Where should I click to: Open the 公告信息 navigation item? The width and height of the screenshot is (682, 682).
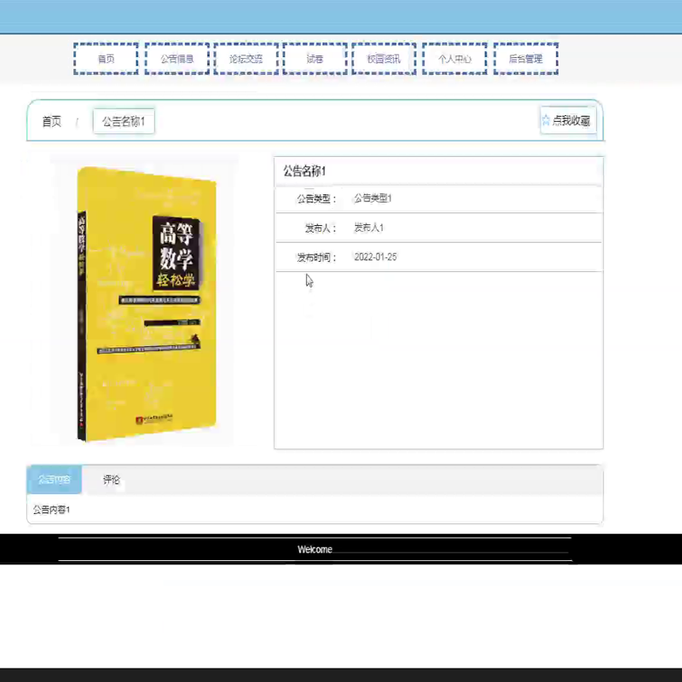(177, 59)
